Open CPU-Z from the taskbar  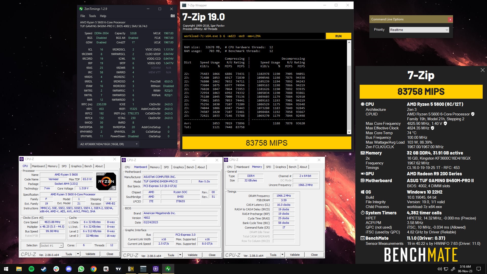coord(156,269)
